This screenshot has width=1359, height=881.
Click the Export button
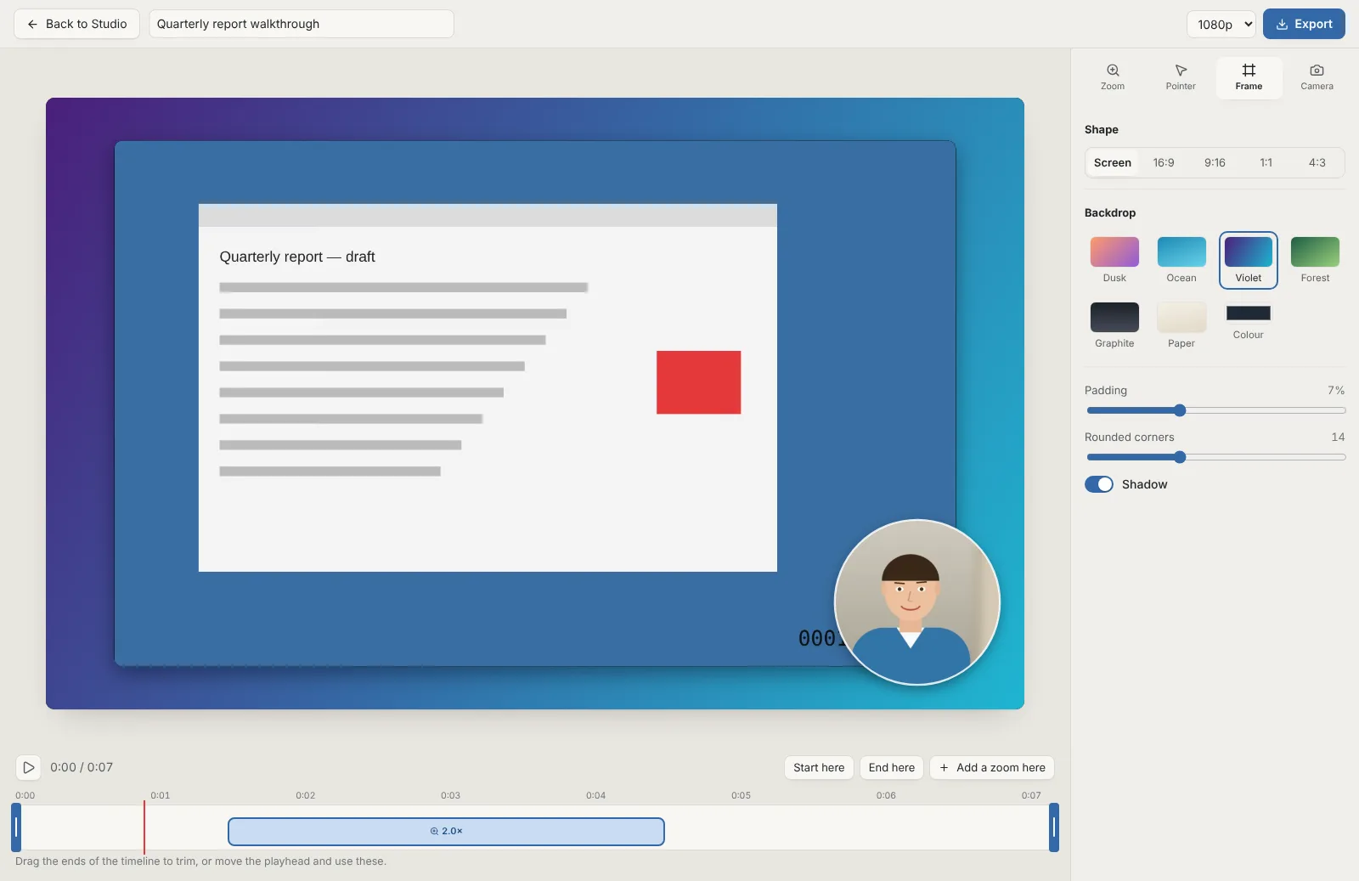point(1304,24)
